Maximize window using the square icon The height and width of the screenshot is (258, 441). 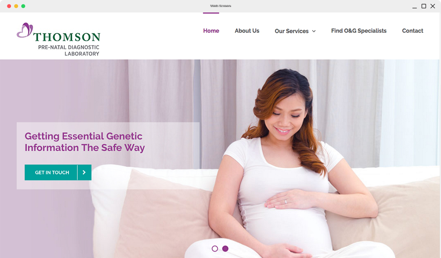pyautogui.click(x=424, y=6)
